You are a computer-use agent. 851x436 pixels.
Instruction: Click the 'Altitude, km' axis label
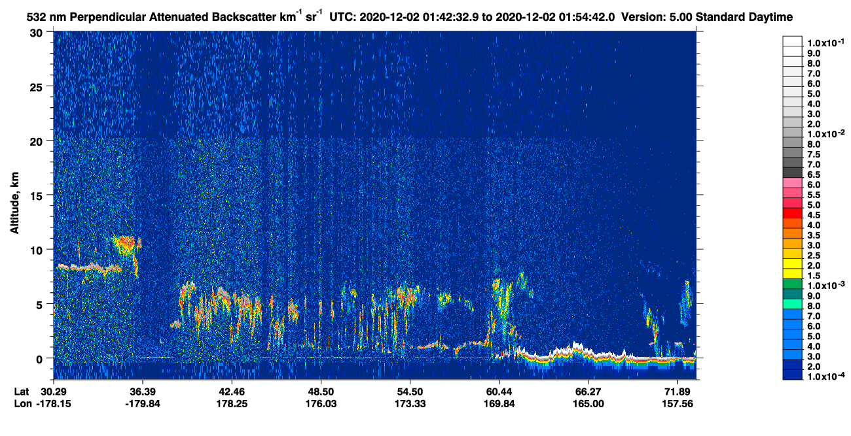click(x=14, y=203)
